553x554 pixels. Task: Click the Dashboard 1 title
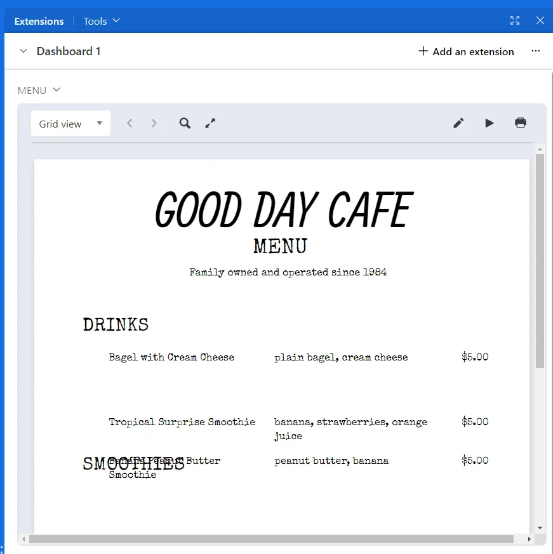point(69,51)
